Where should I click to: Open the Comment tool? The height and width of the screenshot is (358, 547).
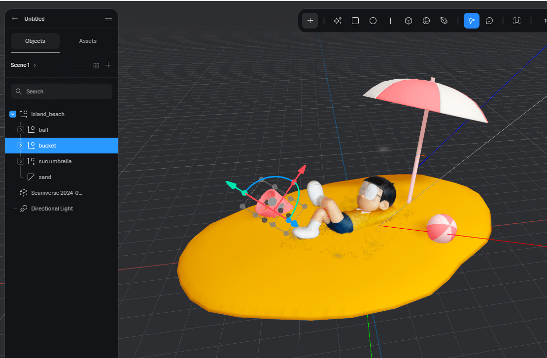pos(489,21)
